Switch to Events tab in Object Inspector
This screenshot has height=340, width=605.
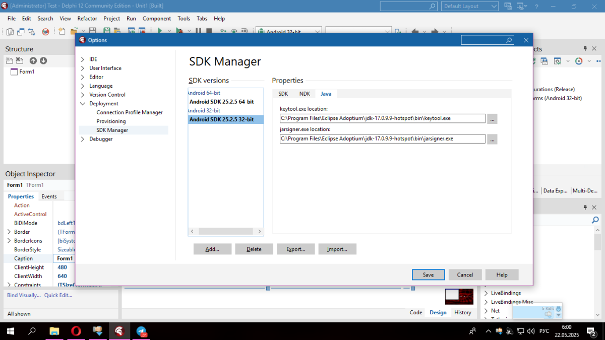[49, 196]
